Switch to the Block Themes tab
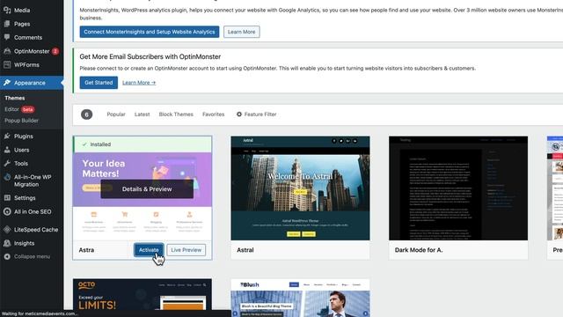The width and height of the screenshot is (563, 317). [x=176, y=114]
